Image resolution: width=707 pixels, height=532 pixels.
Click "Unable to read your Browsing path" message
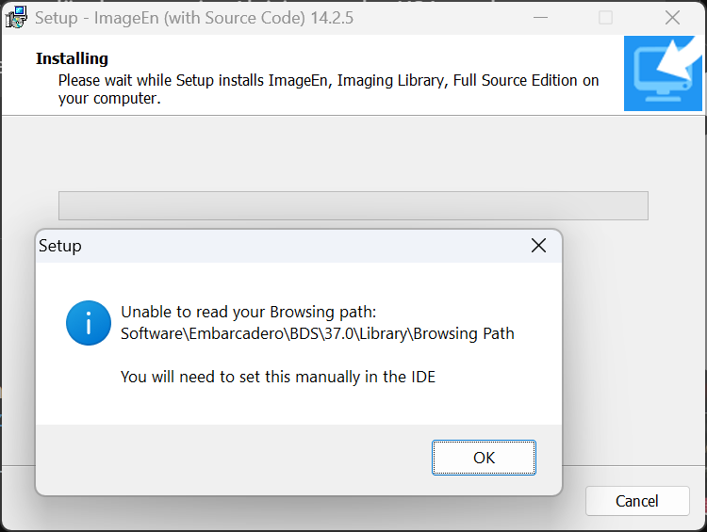249,313
